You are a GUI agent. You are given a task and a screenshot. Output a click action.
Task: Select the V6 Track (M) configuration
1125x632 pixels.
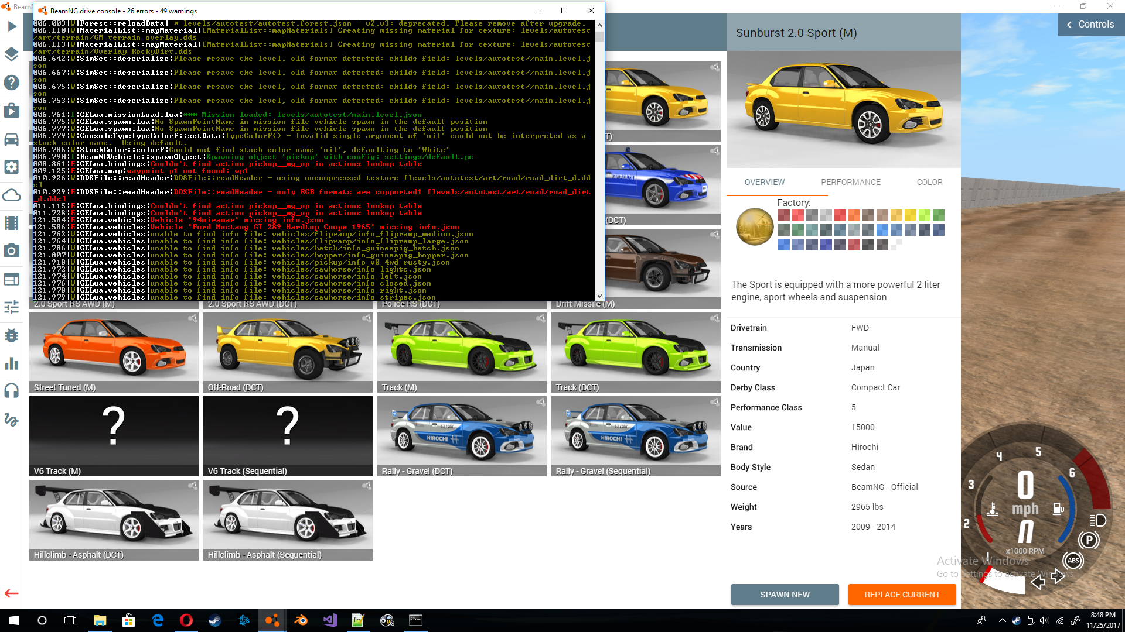[x=114, y=436]
